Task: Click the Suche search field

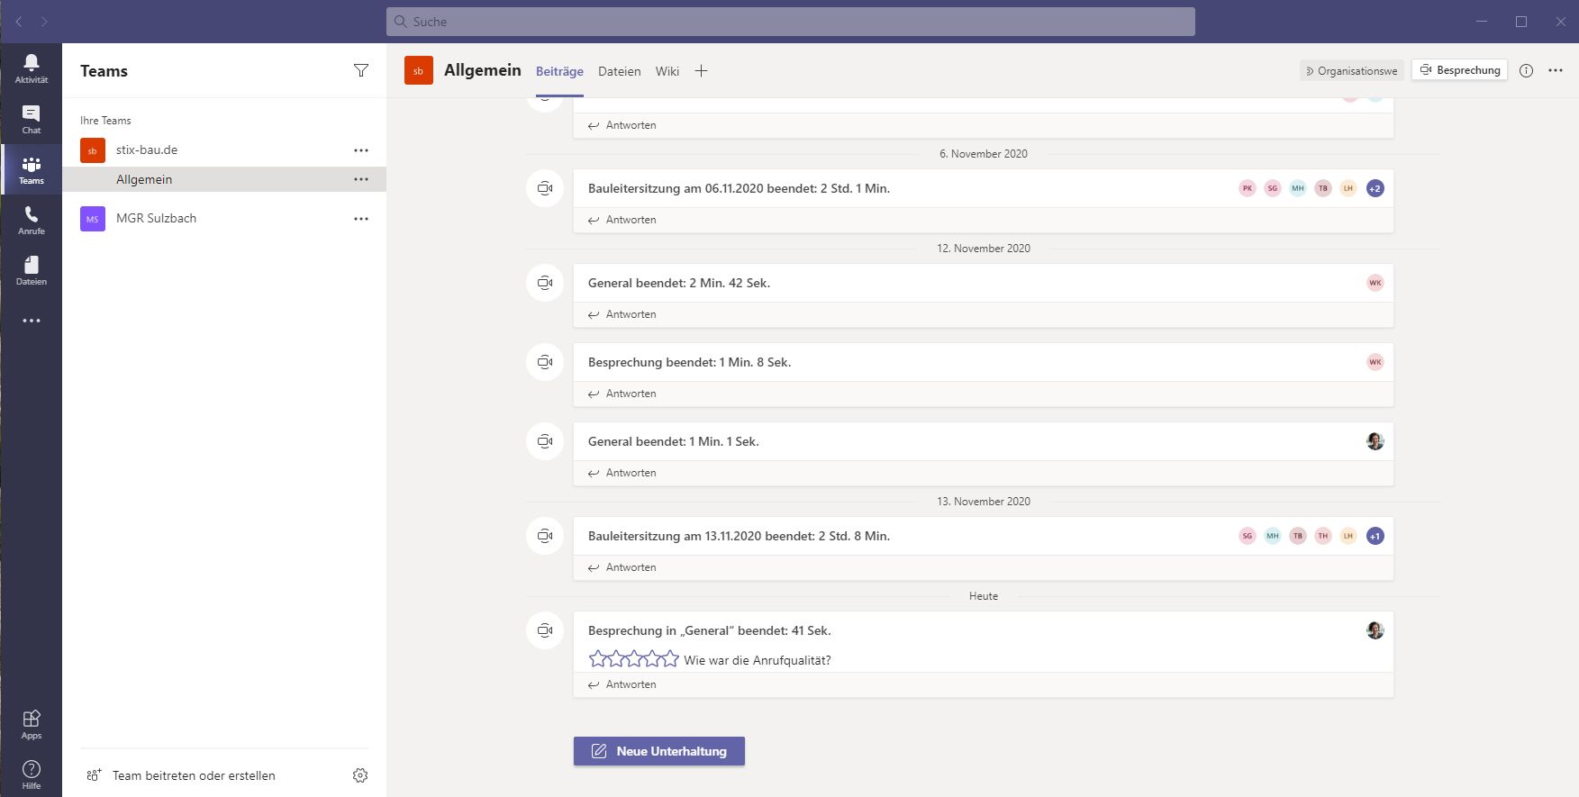Action: click(790, 22)
